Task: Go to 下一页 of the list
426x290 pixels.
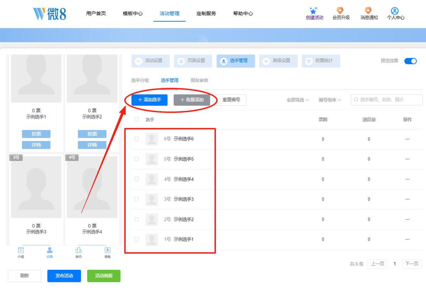Action: point(412,264)
